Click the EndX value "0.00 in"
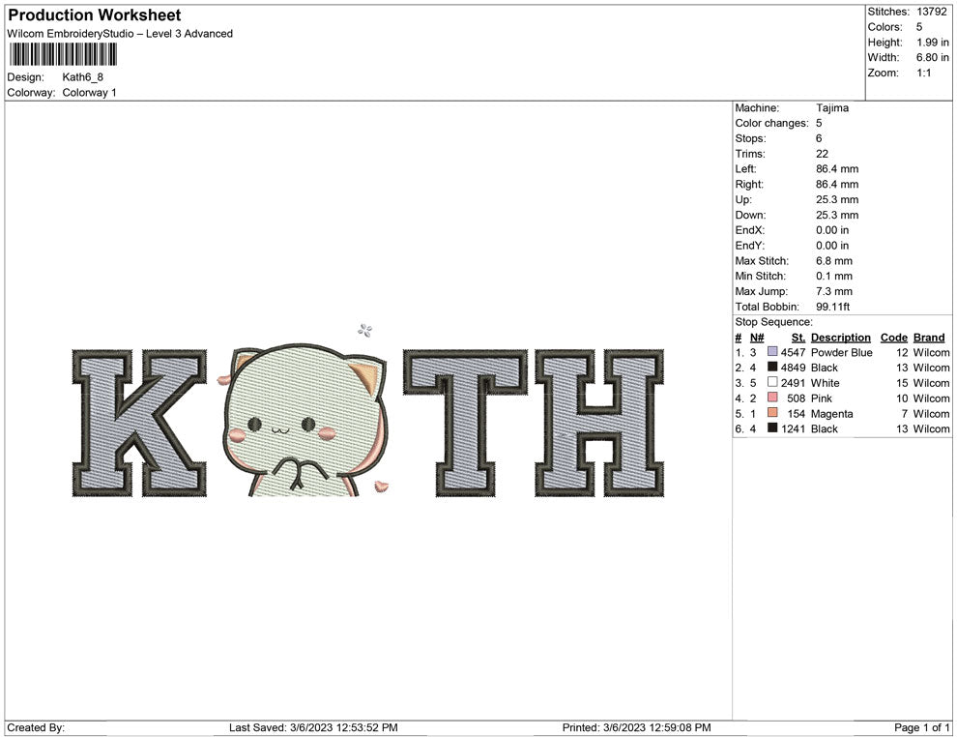Screen dimensions: 957x737 tap(832, 229)
